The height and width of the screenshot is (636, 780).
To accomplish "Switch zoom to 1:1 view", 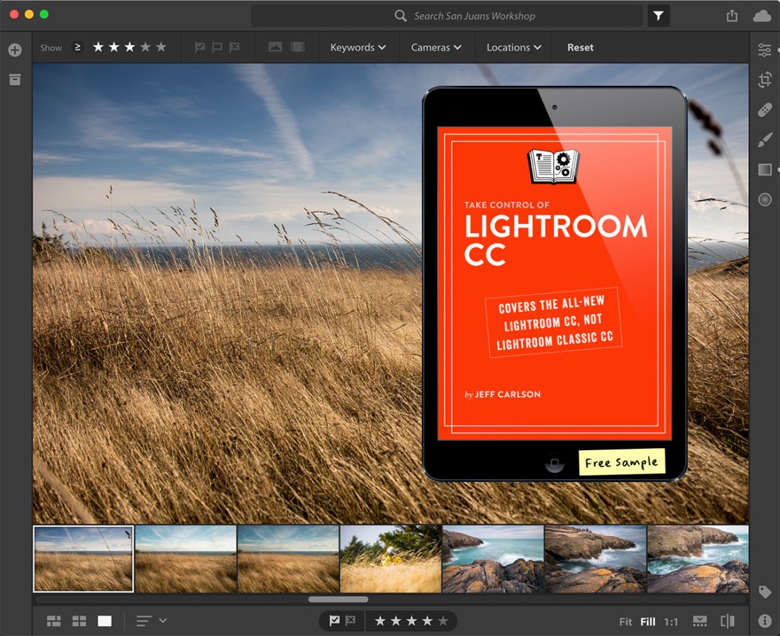I will (671, 622).
